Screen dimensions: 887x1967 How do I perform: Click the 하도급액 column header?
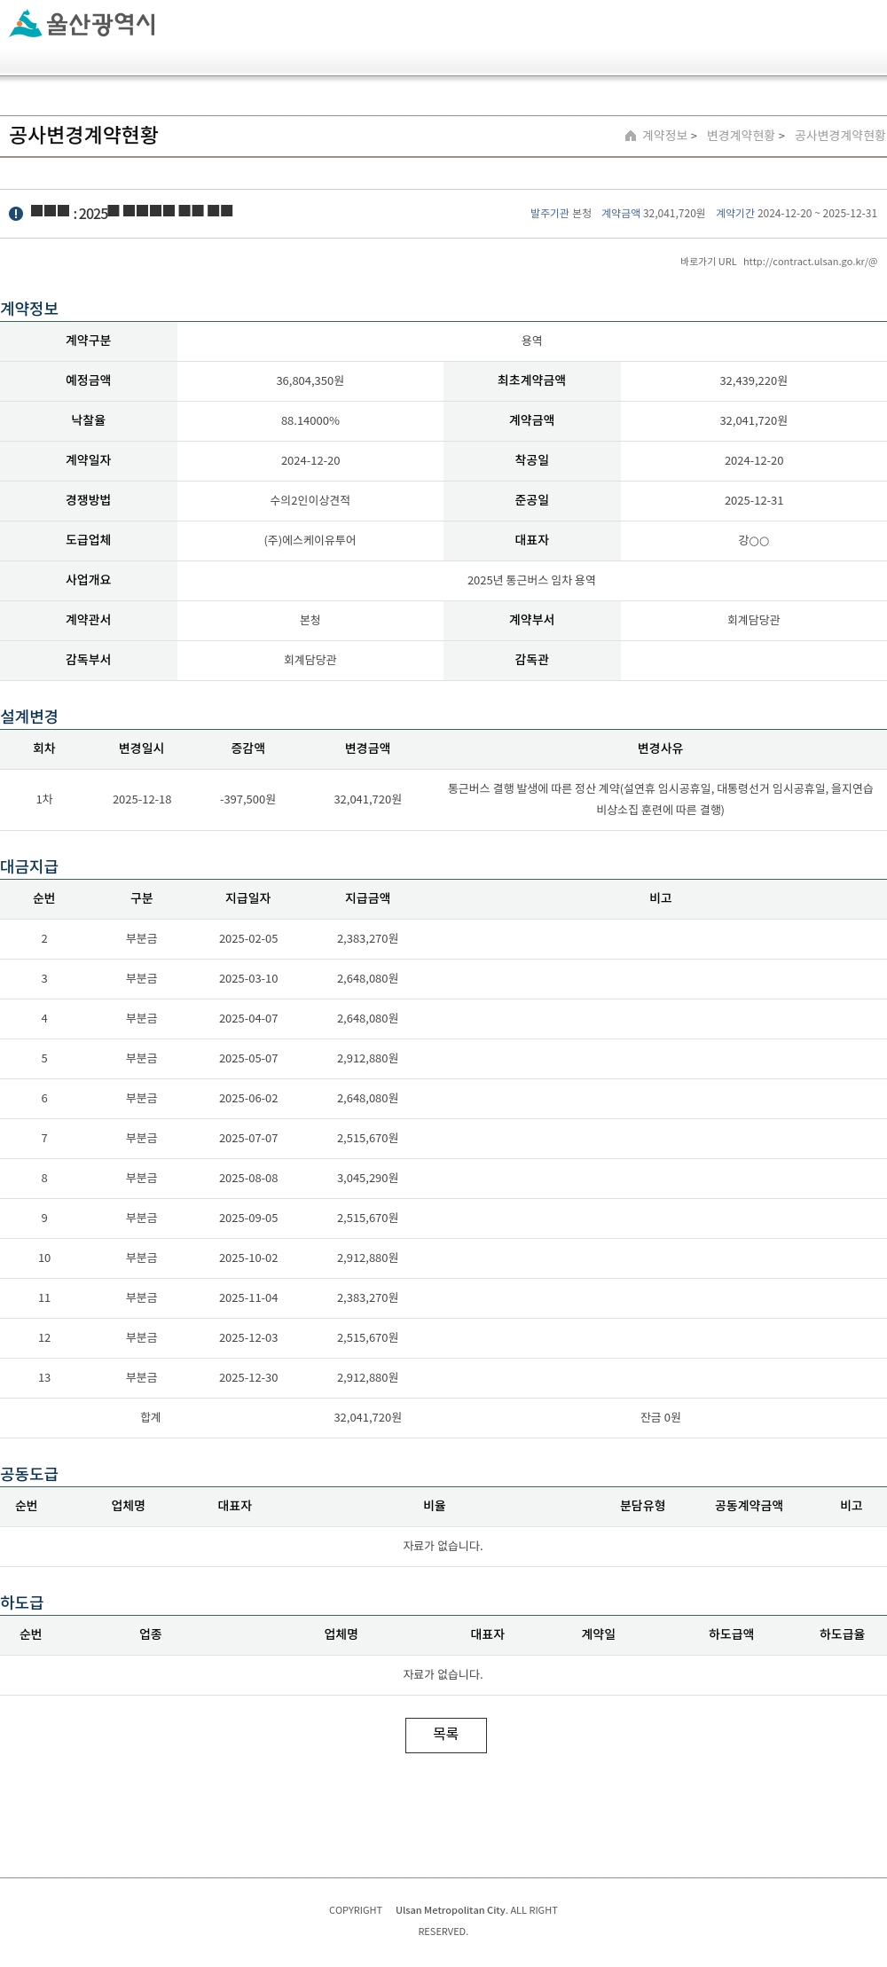coord(732,1634)
